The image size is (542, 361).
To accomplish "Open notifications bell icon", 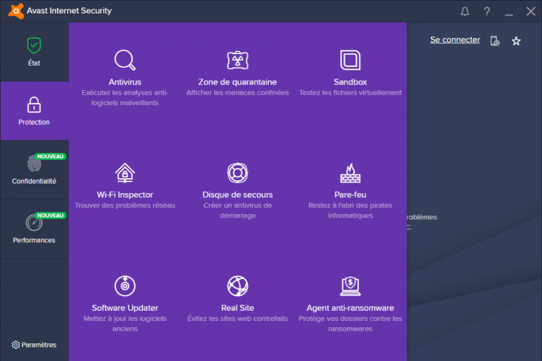I will [x=465, y=12].
